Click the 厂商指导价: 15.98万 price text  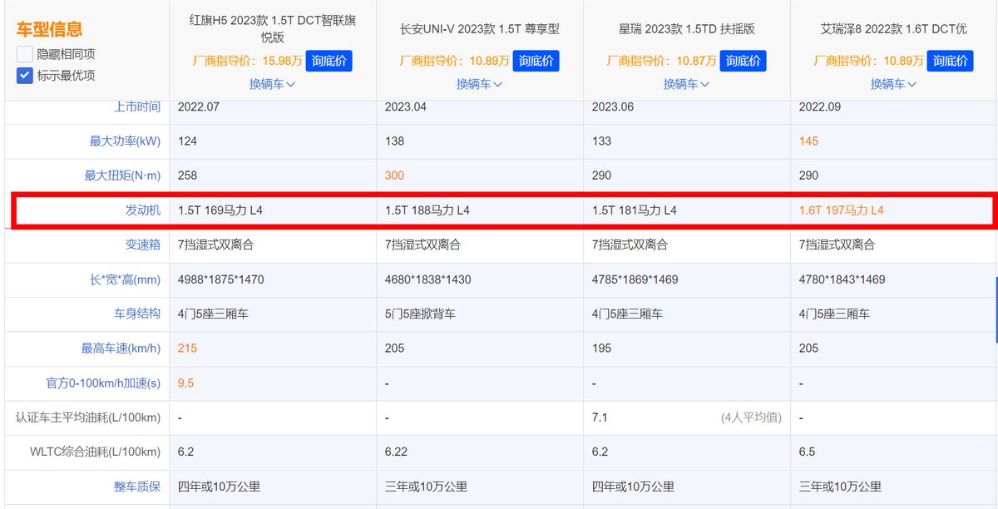[x=247, y=61]
